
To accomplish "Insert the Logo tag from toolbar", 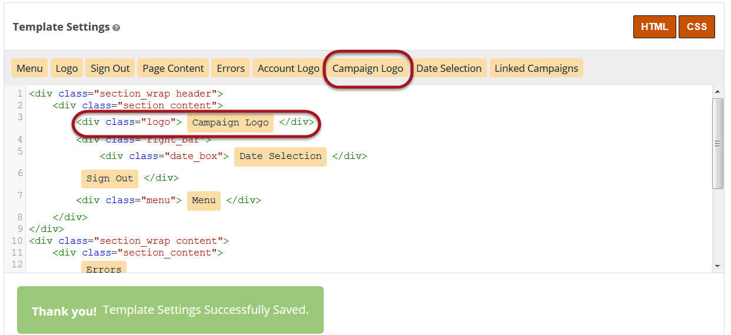I will [67, 68].
